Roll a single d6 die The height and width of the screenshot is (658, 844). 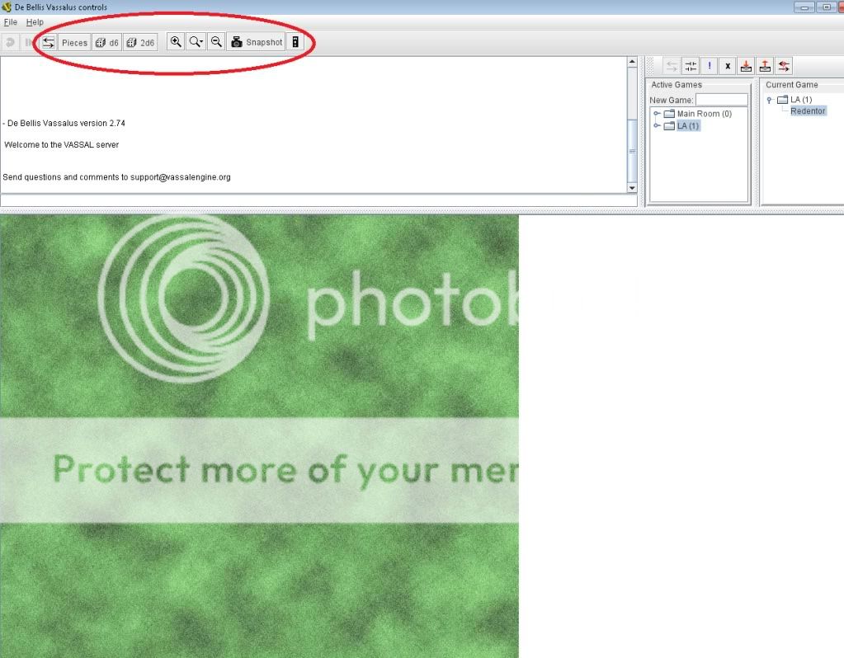coord(106,43)
